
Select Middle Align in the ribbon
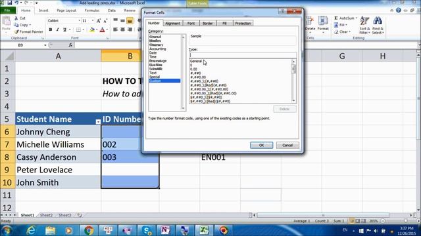tap(123, 20)
